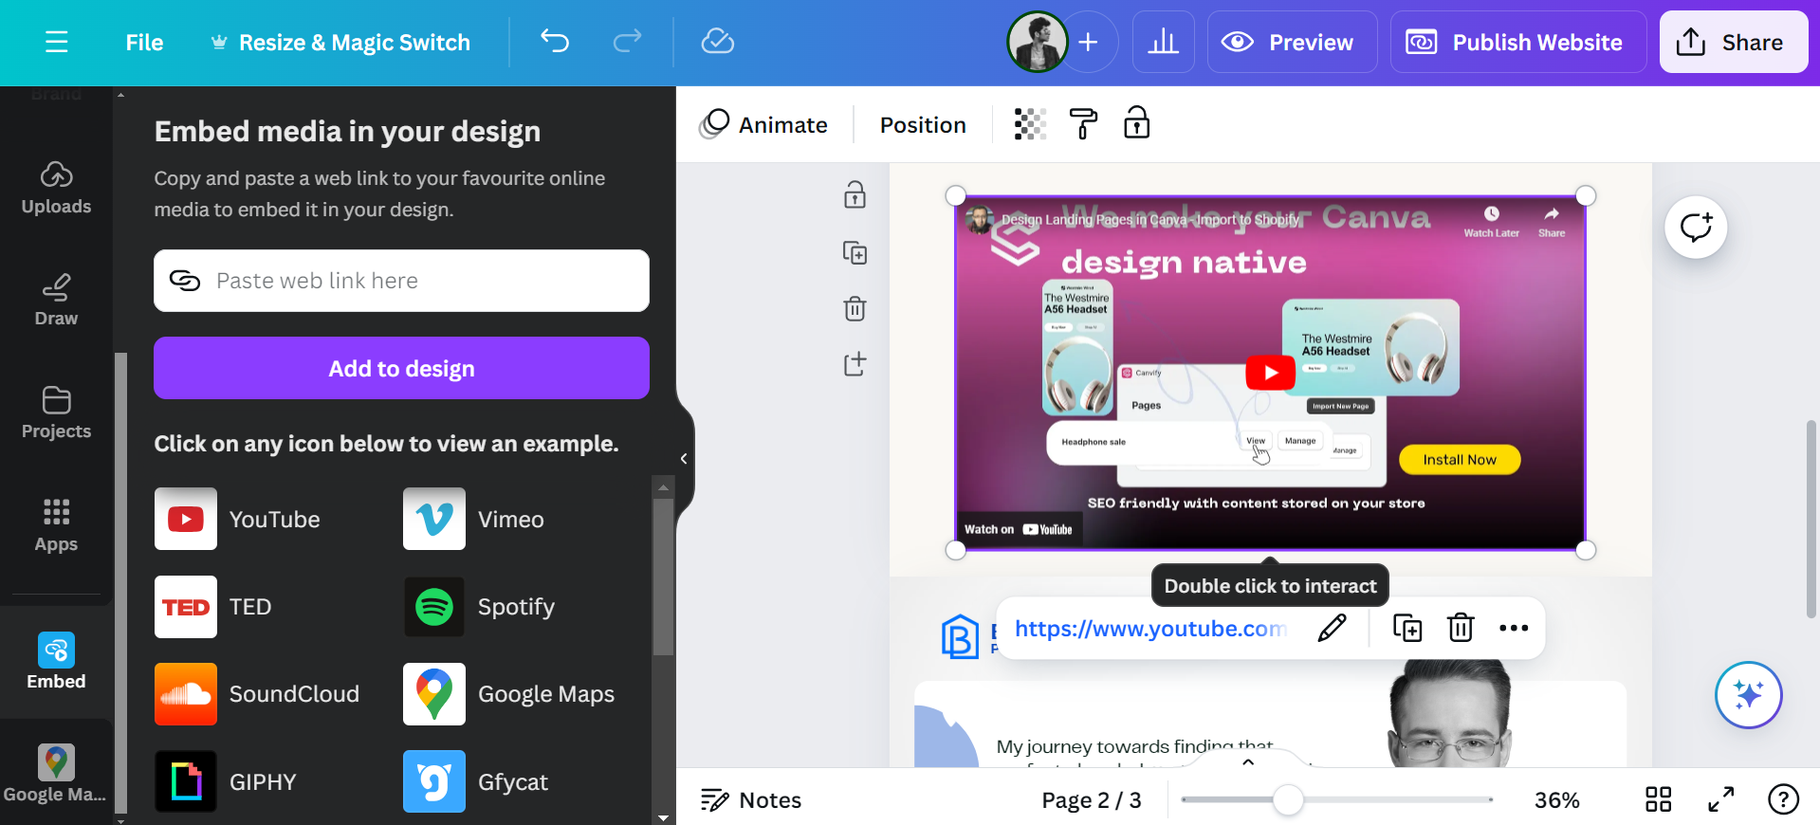This screenshot has width=1820, height=825.
Task: Open the File menu
Action: tap(144, 43)
